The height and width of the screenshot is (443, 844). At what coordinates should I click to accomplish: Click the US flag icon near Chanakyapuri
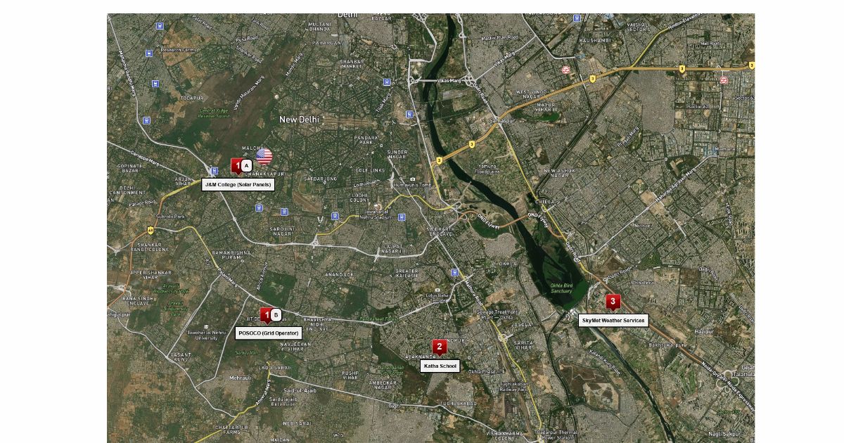click(264, 156)
